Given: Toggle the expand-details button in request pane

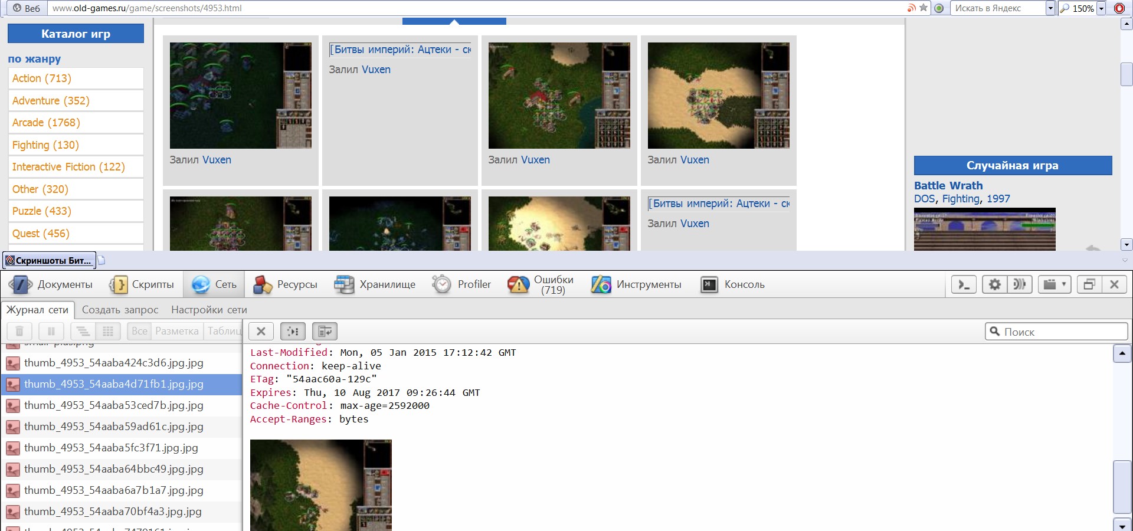Looking at the screenshot, I should (x=293, y=332).
